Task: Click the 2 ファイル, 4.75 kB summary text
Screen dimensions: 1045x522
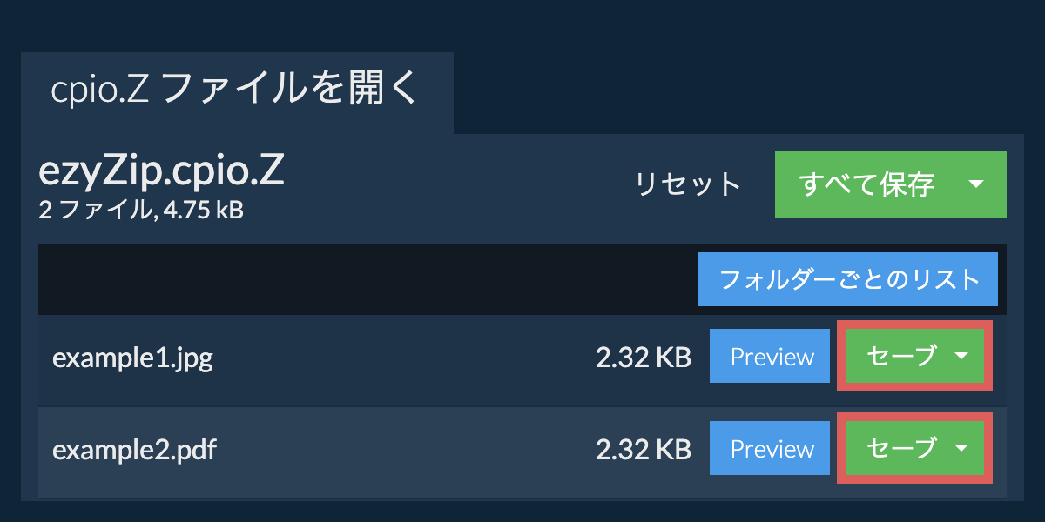Action: (140, 211)
